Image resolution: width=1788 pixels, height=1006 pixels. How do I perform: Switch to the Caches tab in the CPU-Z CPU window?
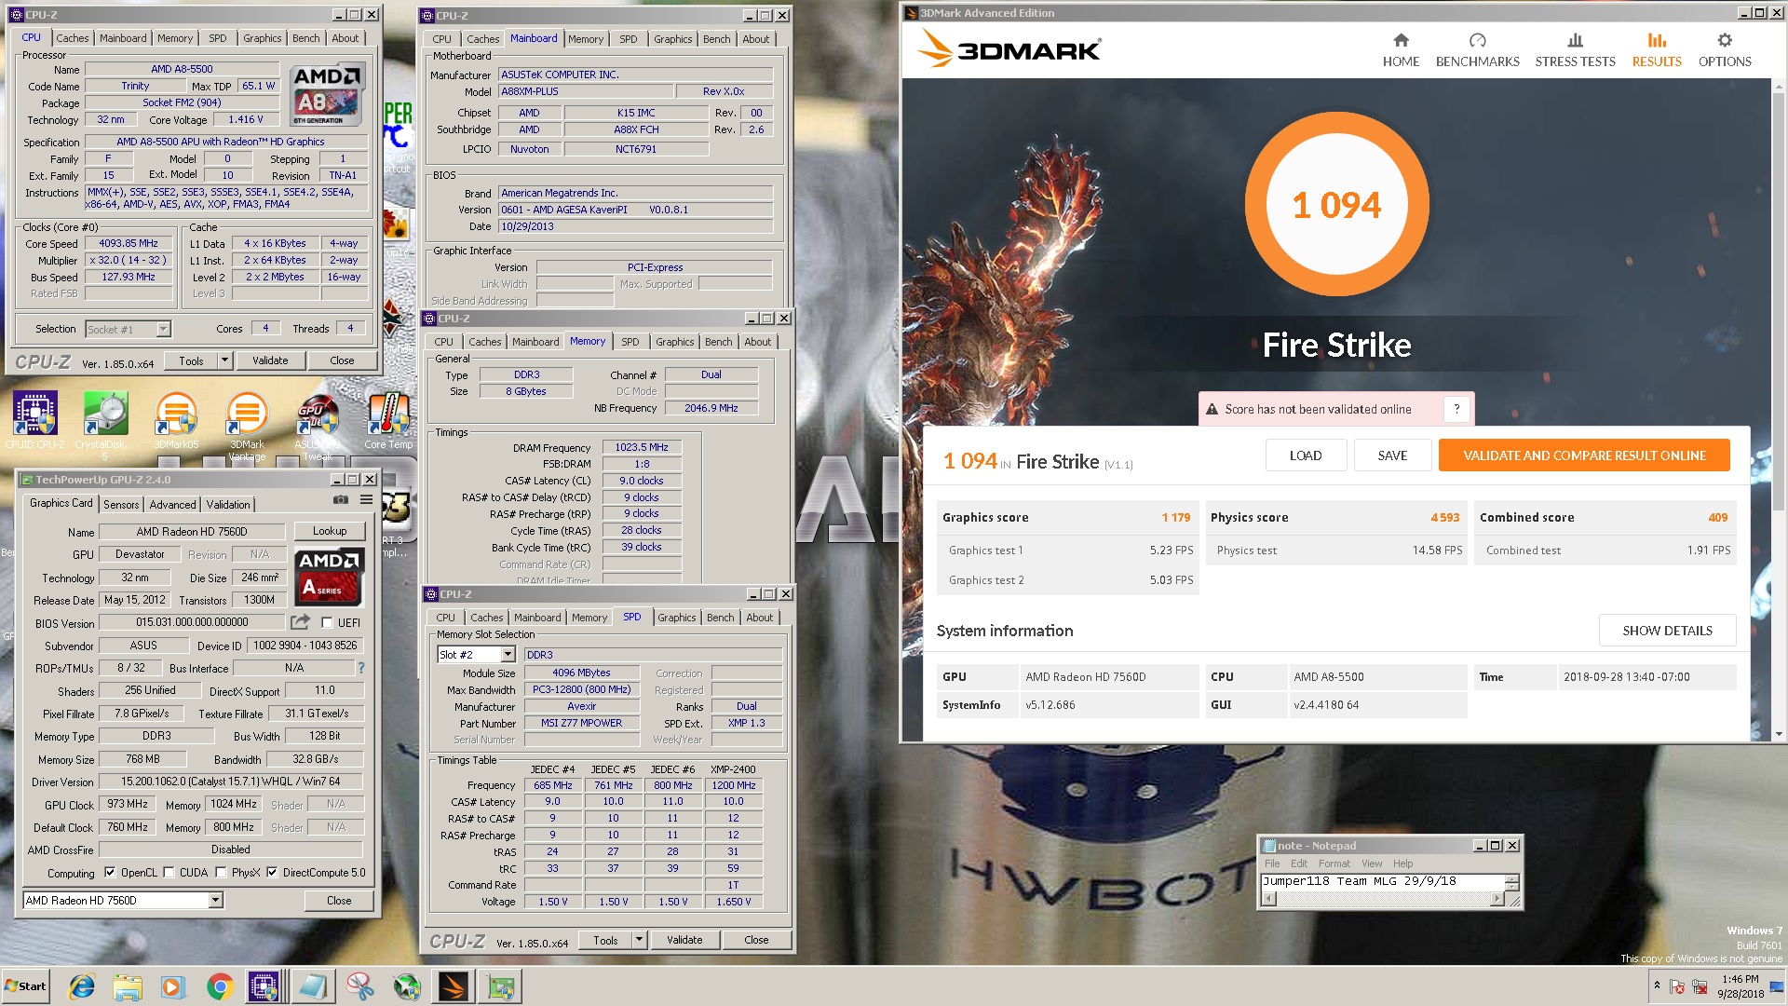pos(72,38)
